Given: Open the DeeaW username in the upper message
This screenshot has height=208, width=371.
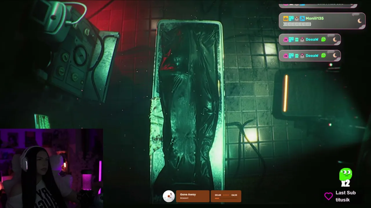Looking at the screenshot, I should 312,40.
